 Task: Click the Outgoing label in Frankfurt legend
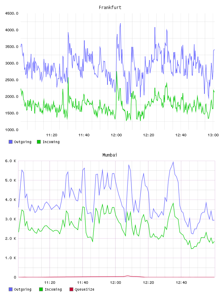tap(22, 142)
